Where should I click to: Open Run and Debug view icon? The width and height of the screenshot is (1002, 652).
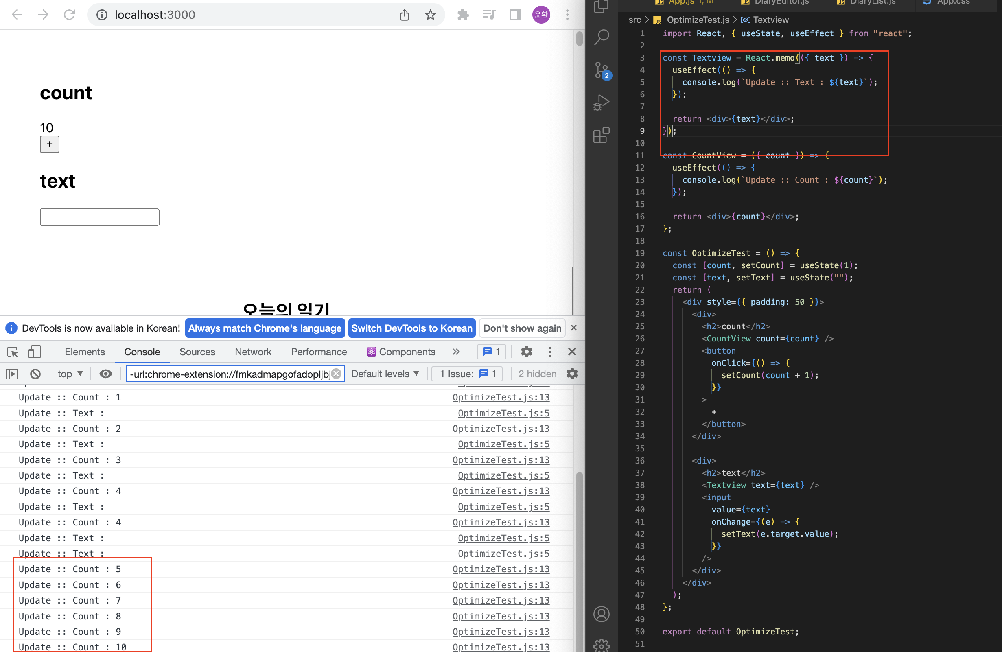pos(602,102)
